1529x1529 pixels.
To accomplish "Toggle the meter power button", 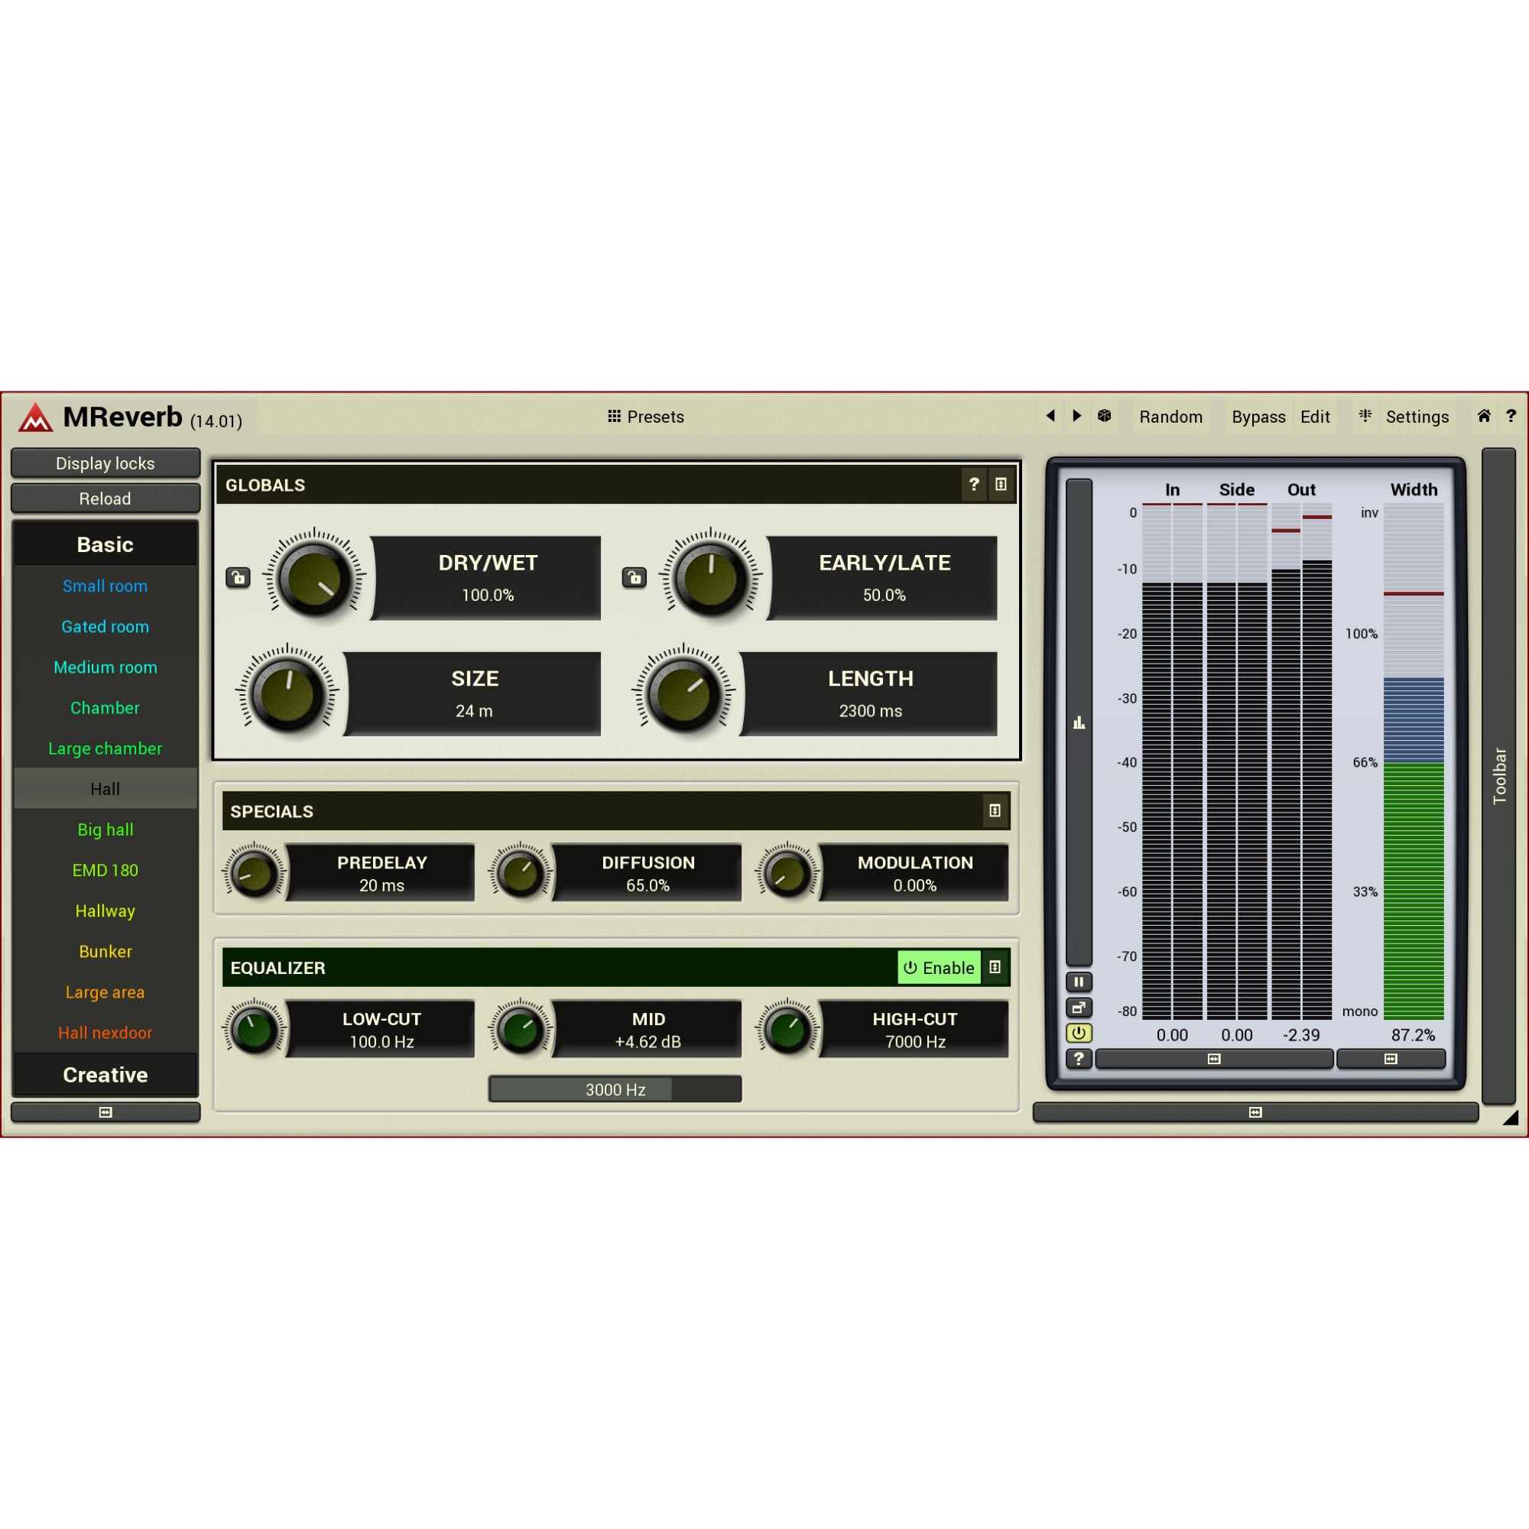I will (x=1079, y=1033).
